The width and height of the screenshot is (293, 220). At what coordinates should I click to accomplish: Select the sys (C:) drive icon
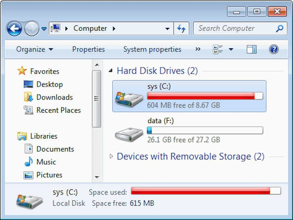pyautogui.click(x=129, y=99)
